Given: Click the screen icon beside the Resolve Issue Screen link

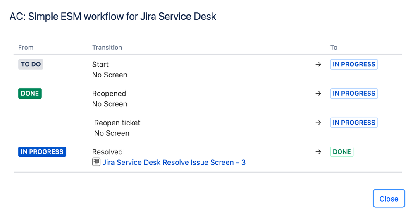Looking at the screenshot, I should [x=96, y=162].
